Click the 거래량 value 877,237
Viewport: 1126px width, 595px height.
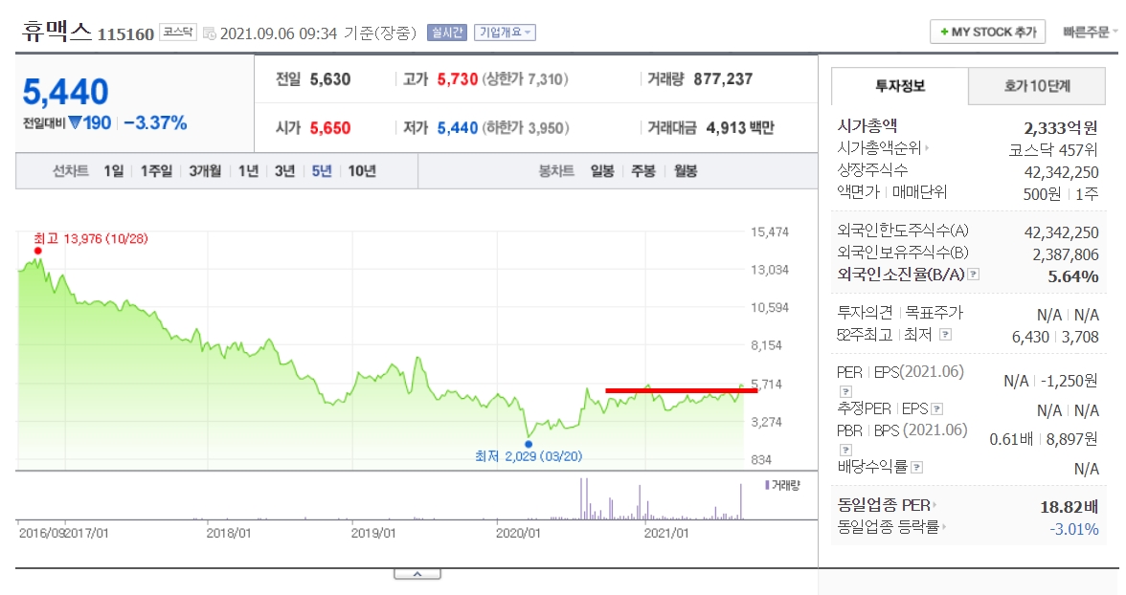tap(723, 79)
